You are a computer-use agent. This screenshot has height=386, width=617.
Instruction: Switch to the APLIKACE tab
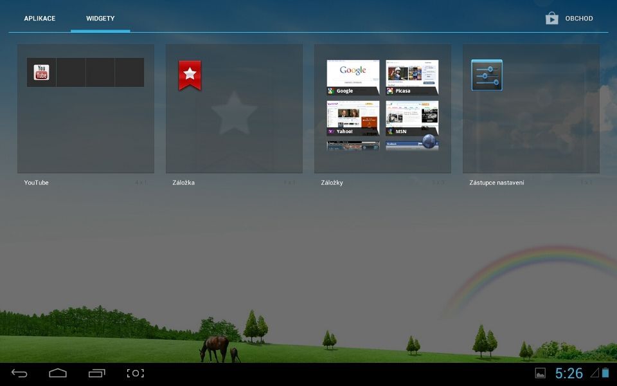click(x=40, y=19)
